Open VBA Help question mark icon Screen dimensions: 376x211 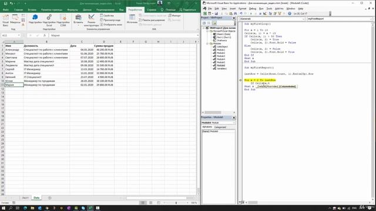[x=290, y=13]
